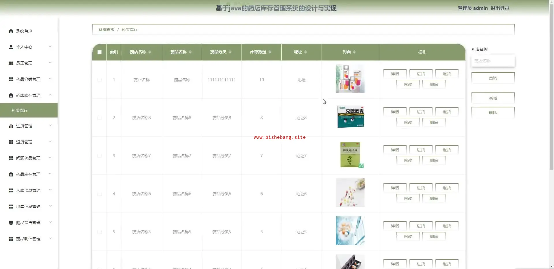Focus the 药店名称 search input field

(493, 61)
